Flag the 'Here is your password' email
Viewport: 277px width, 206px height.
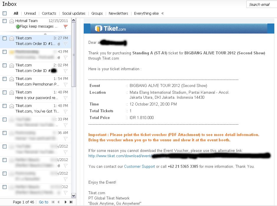(65, 98)
